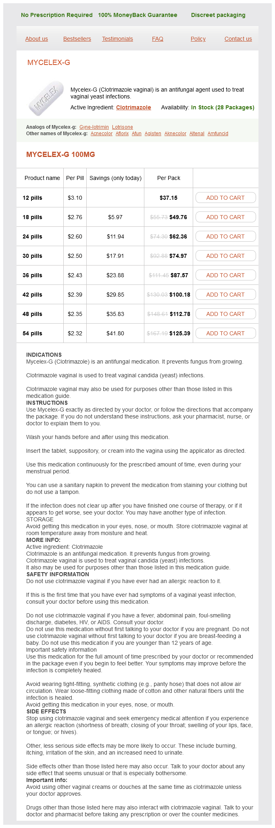
Task: Open the Gyne-lotrimin analog link
Action: (x=94, y=127)
